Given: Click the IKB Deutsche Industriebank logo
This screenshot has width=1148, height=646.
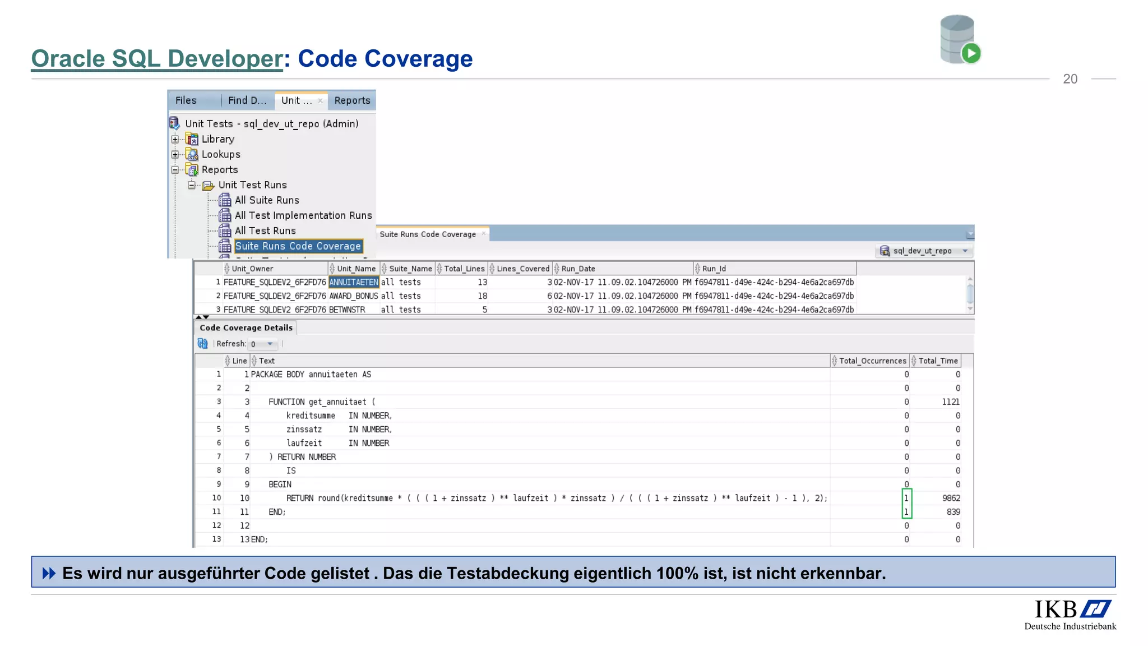Looking at the screenshot, I should 1070,615.
